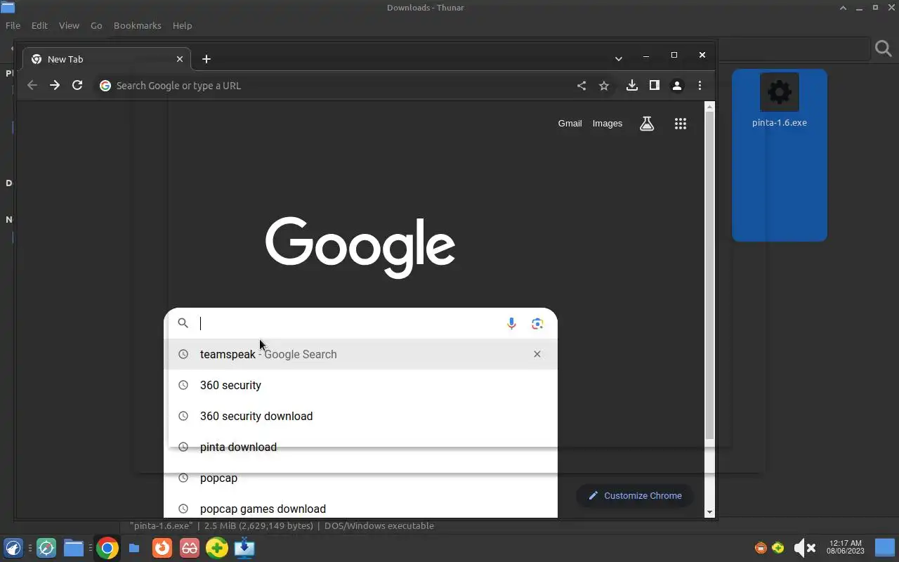Remove the teamspeak suggestion
This screenshot has width=899, height=562.
[537, 354]
